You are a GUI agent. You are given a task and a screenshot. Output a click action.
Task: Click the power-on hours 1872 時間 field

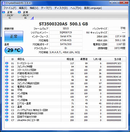[x=117, y=48]
